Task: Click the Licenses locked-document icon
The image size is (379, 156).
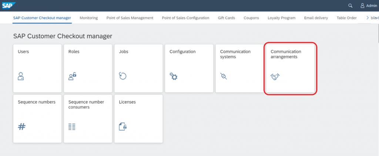Action: pos(123,126)
